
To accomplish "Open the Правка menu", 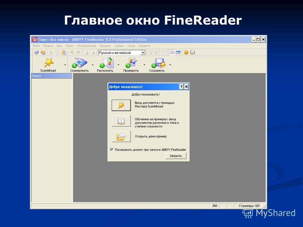I will pyautogui.click(x=48, y=46).
